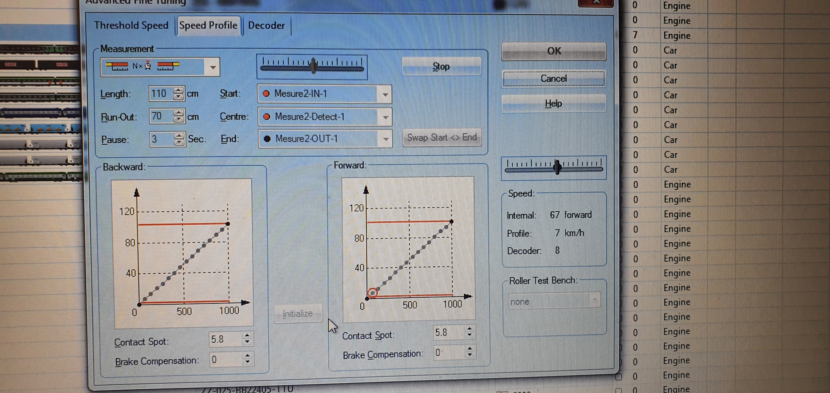Screen dimensions: 830x393
Task: Select the Speed Profile tab
Action: coord(208,26)
